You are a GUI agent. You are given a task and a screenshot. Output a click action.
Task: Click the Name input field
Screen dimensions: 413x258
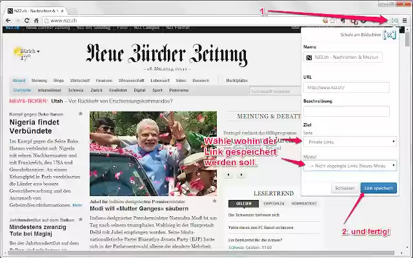coord(343,57)
